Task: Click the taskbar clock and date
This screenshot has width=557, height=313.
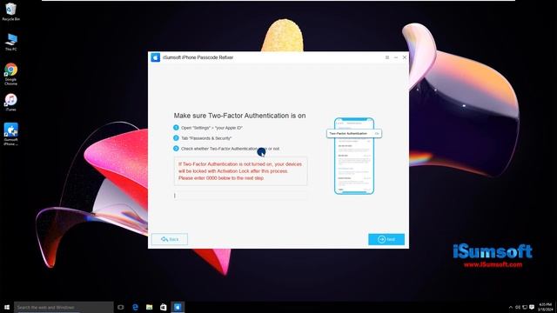Action: 545,307
